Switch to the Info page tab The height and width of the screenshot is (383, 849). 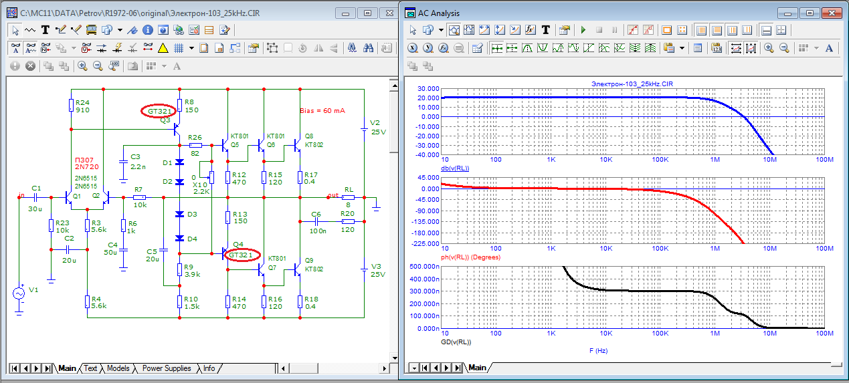coord(209,368)
